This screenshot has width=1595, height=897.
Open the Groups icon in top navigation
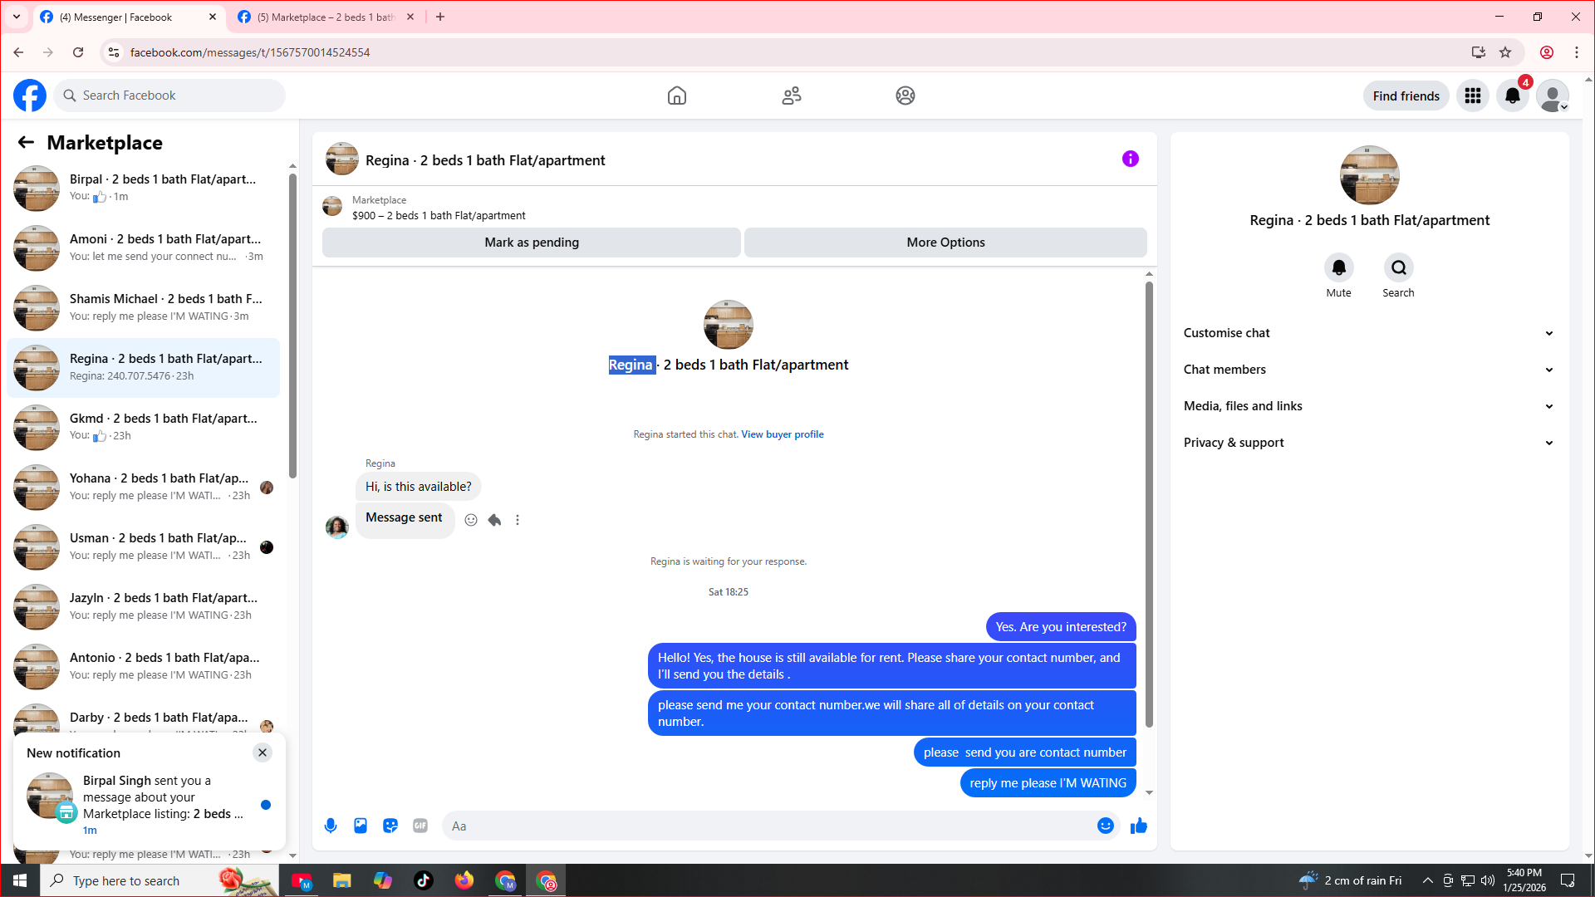coord(905,96)
